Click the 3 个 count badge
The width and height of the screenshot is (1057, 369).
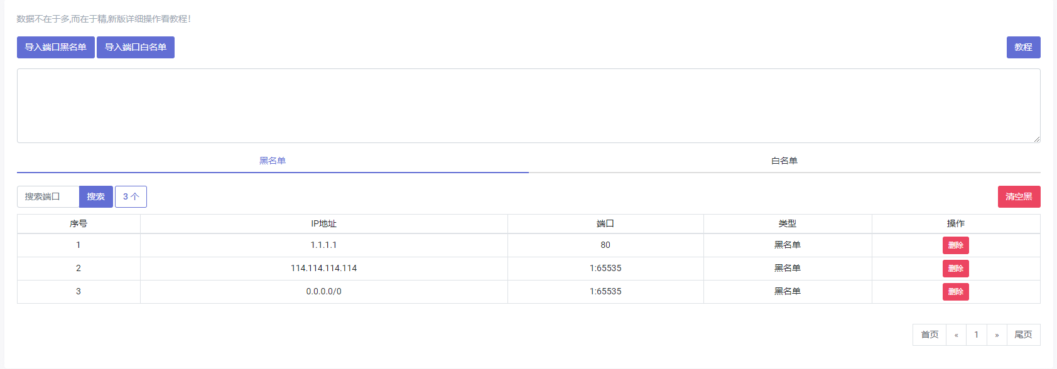click(131, 196)
